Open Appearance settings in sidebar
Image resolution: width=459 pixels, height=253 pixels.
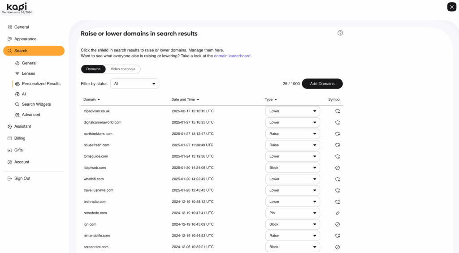tap(26, 39)
